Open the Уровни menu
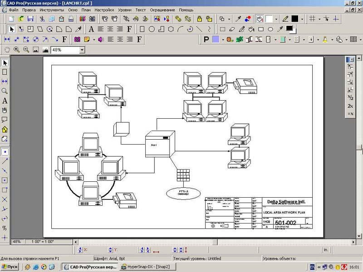Image resolution: width=363 pixels, height=272 pixels. pos(125,10)
